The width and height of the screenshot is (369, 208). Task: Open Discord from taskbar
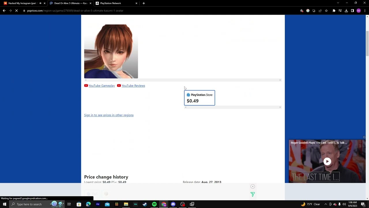pos(173,204)
